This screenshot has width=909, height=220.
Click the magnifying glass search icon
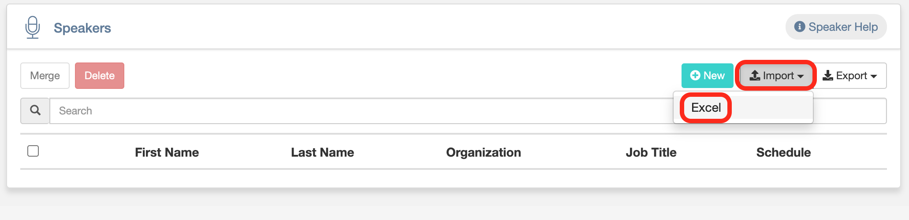click(x=35, y=110)
